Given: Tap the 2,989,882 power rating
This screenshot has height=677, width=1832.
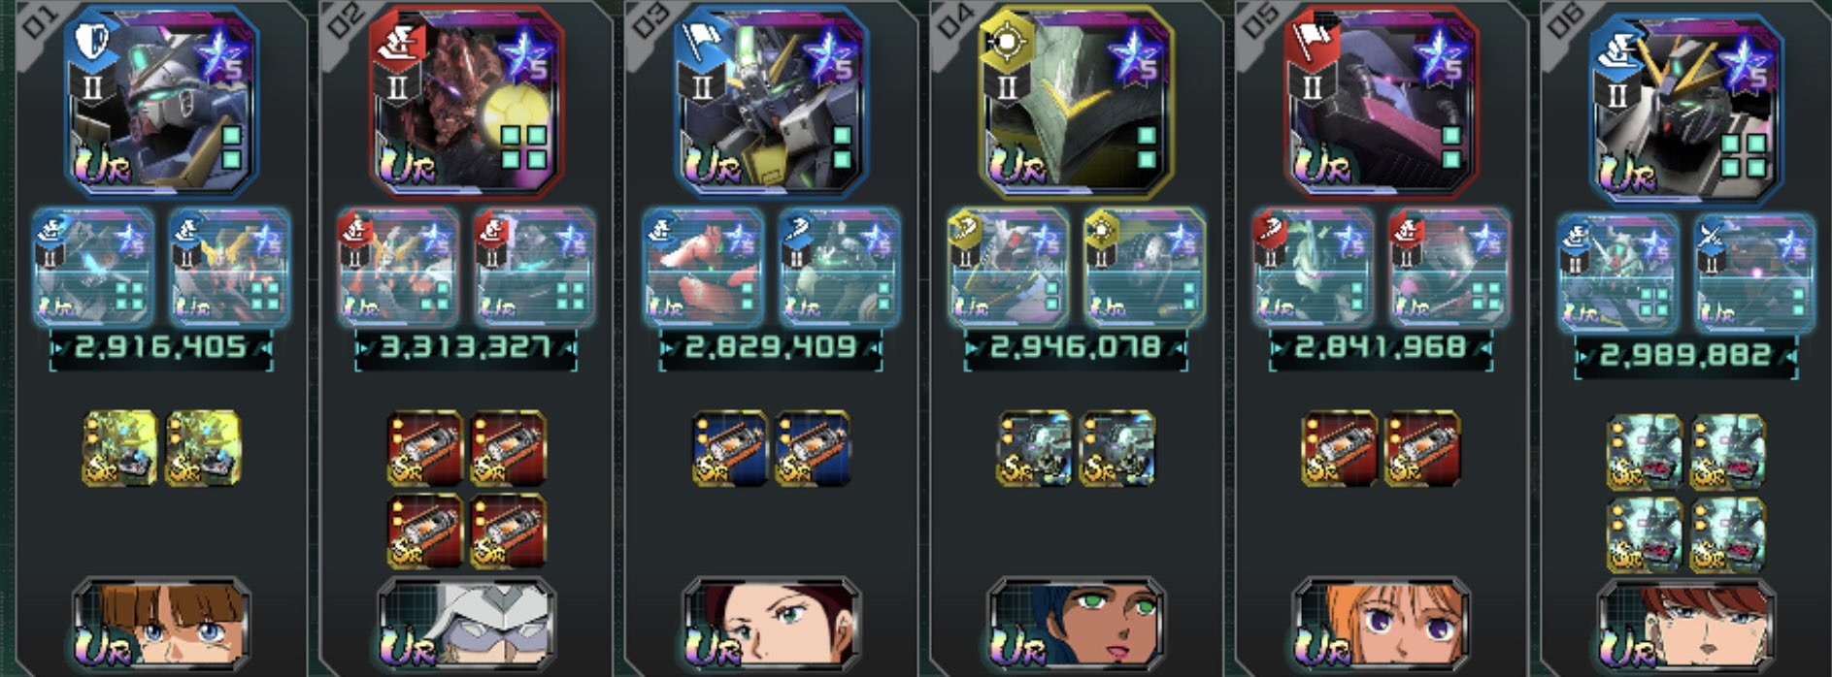Looking at the screenshot, I should point(1686,355).
